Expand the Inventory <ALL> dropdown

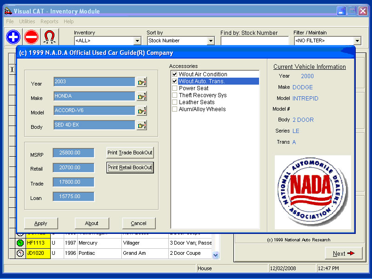[x=137, y=41]
